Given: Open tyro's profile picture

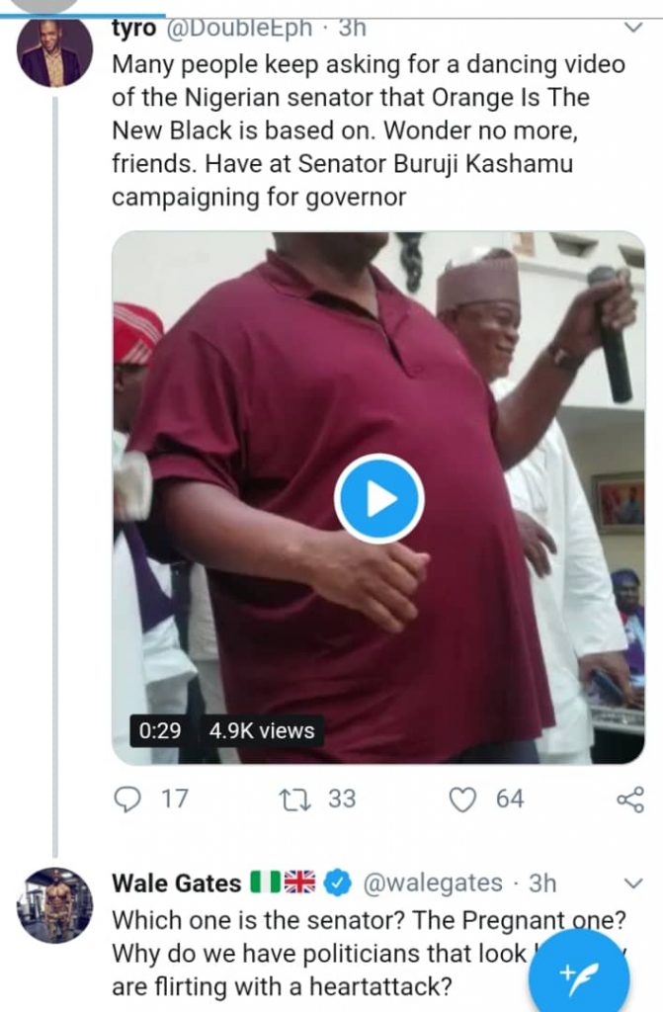Looking at the screenshot, I should click(x=55, y=52).
